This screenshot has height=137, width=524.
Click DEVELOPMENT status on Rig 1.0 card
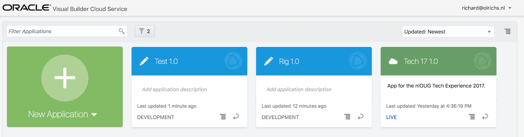[280, 117]
